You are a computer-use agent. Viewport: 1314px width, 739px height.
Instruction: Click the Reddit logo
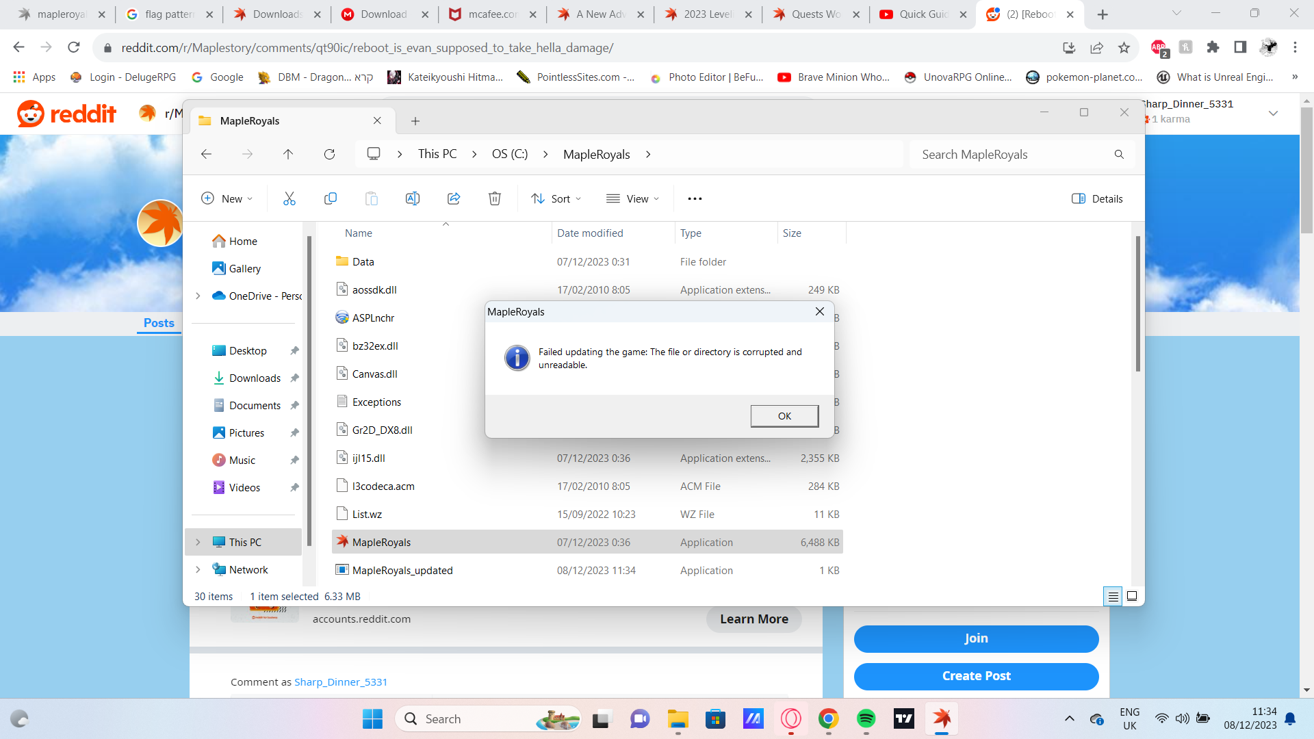coord(66,114)
